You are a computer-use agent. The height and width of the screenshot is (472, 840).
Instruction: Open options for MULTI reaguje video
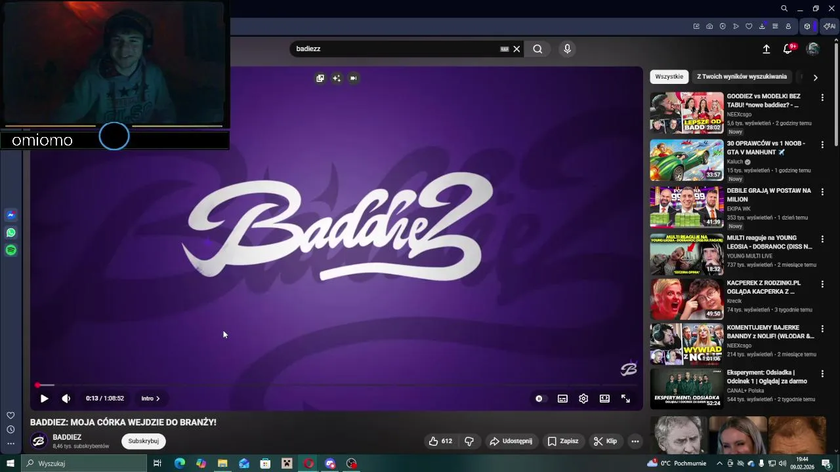pos(822,239)
